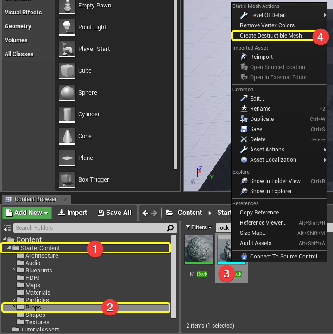Select the Player Start actor icon

68,49
